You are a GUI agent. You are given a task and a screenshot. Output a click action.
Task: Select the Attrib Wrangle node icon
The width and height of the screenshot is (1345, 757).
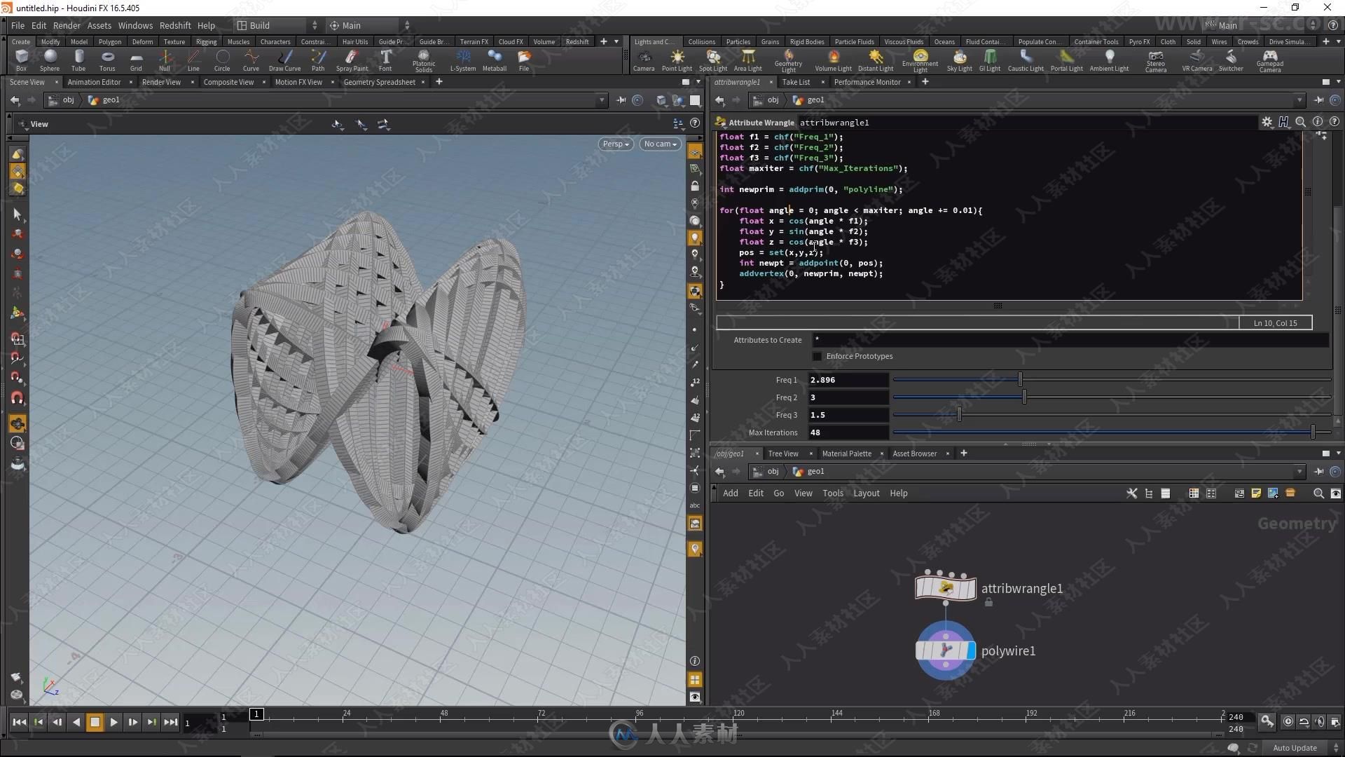(944, 588)
